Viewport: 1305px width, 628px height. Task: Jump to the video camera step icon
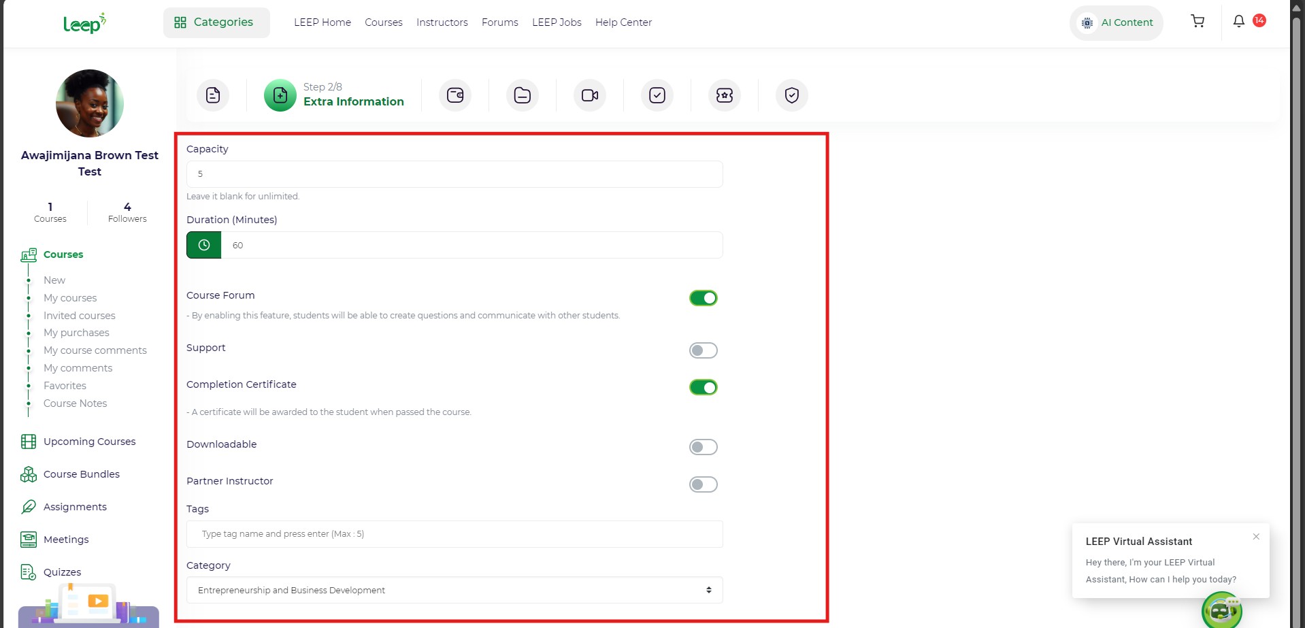(x=589, y=95)
